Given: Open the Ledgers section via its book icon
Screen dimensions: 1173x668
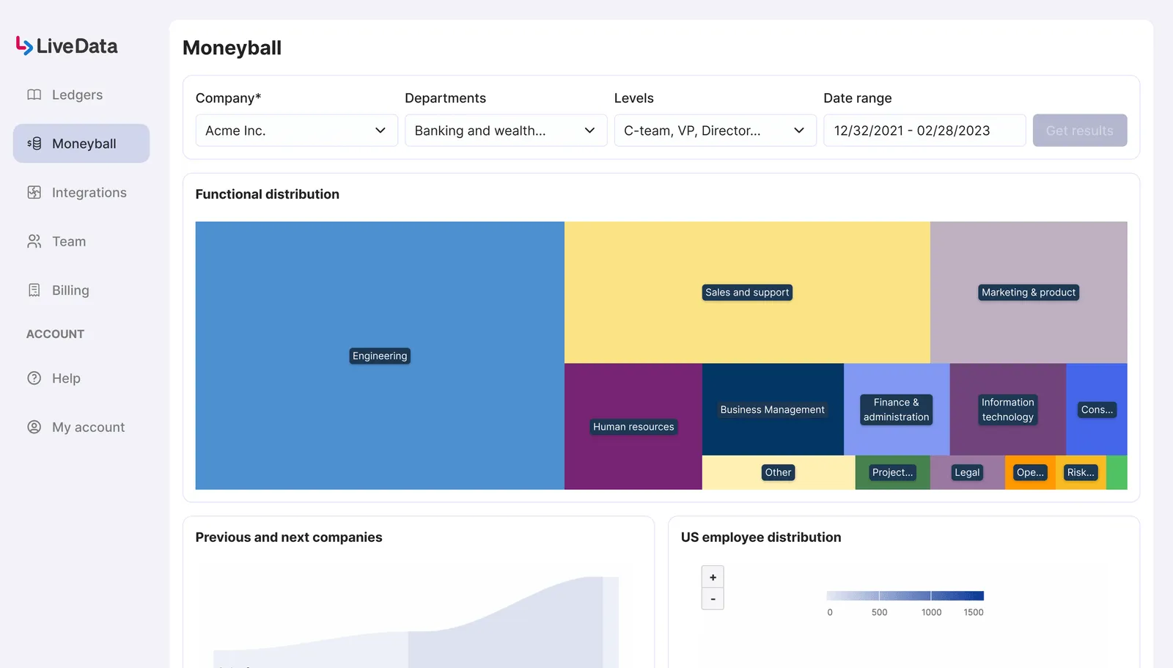Looking at the screenshot, I should [x=34, y=95].
